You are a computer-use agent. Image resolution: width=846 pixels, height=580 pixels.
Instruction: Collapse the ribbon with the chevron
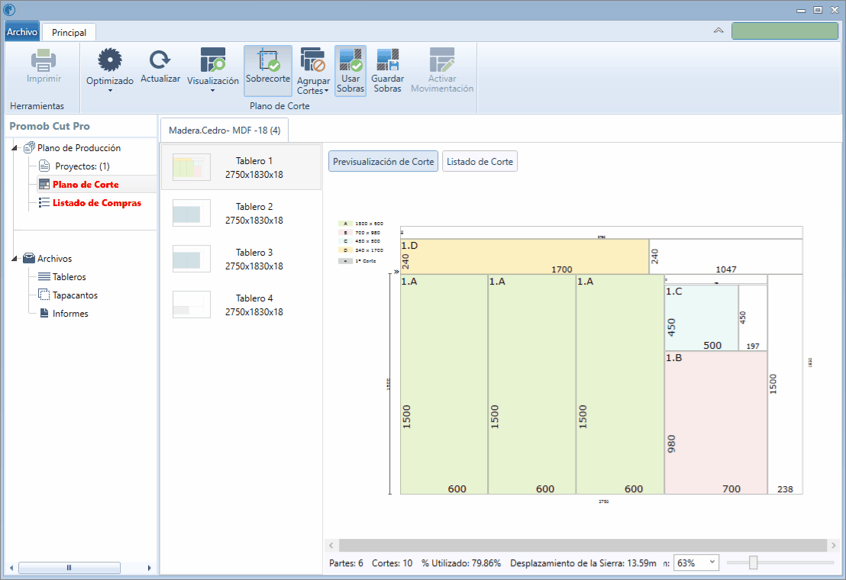click(x=718, y=31)
